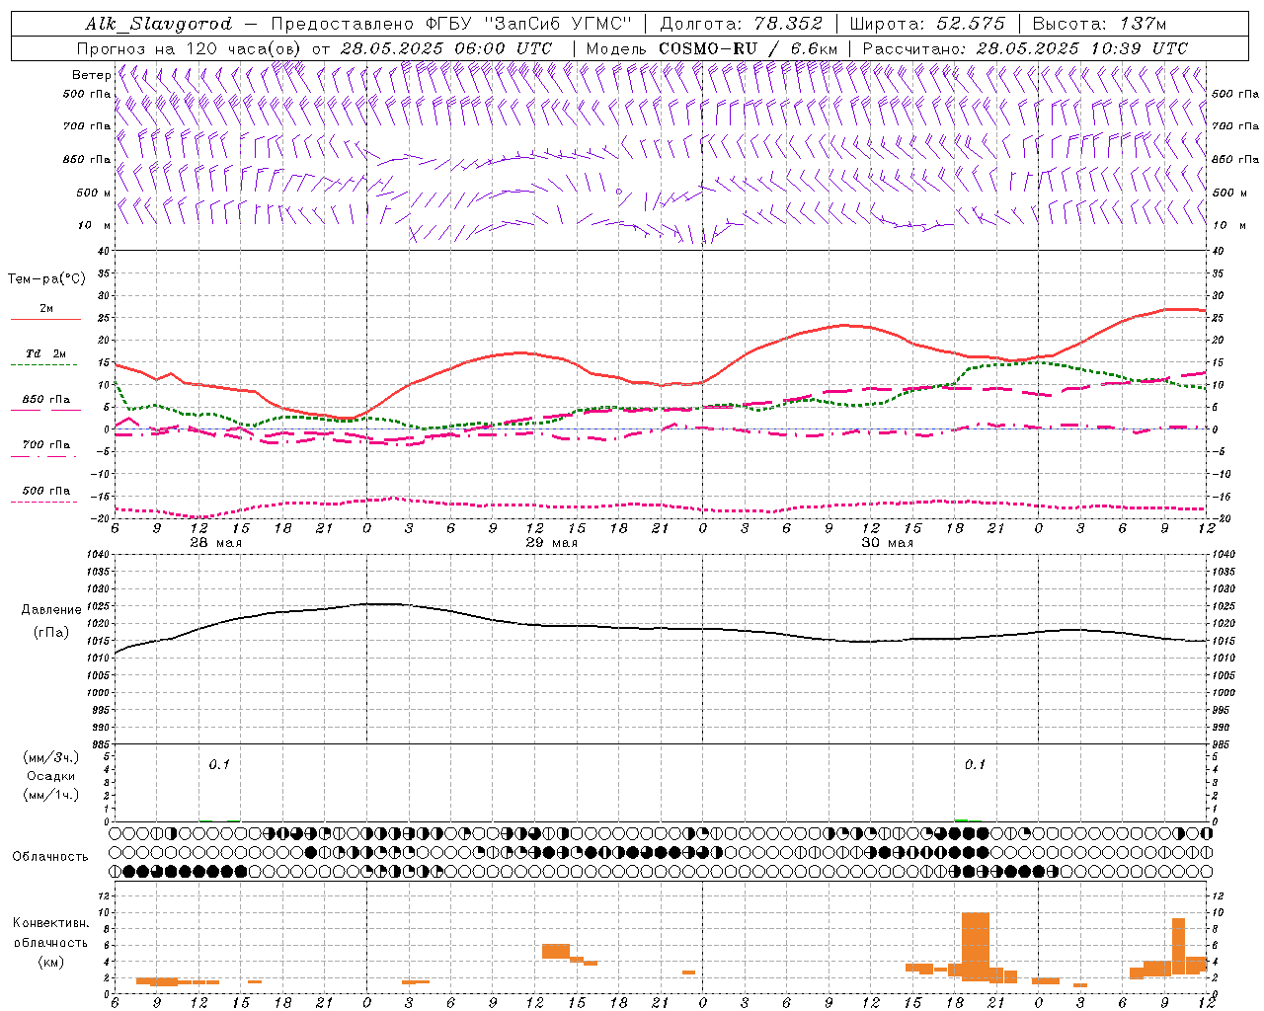Click the latitude value Широта: 52.575
The width and height of the screenshot is (1264, 1011).
point(926,24)
